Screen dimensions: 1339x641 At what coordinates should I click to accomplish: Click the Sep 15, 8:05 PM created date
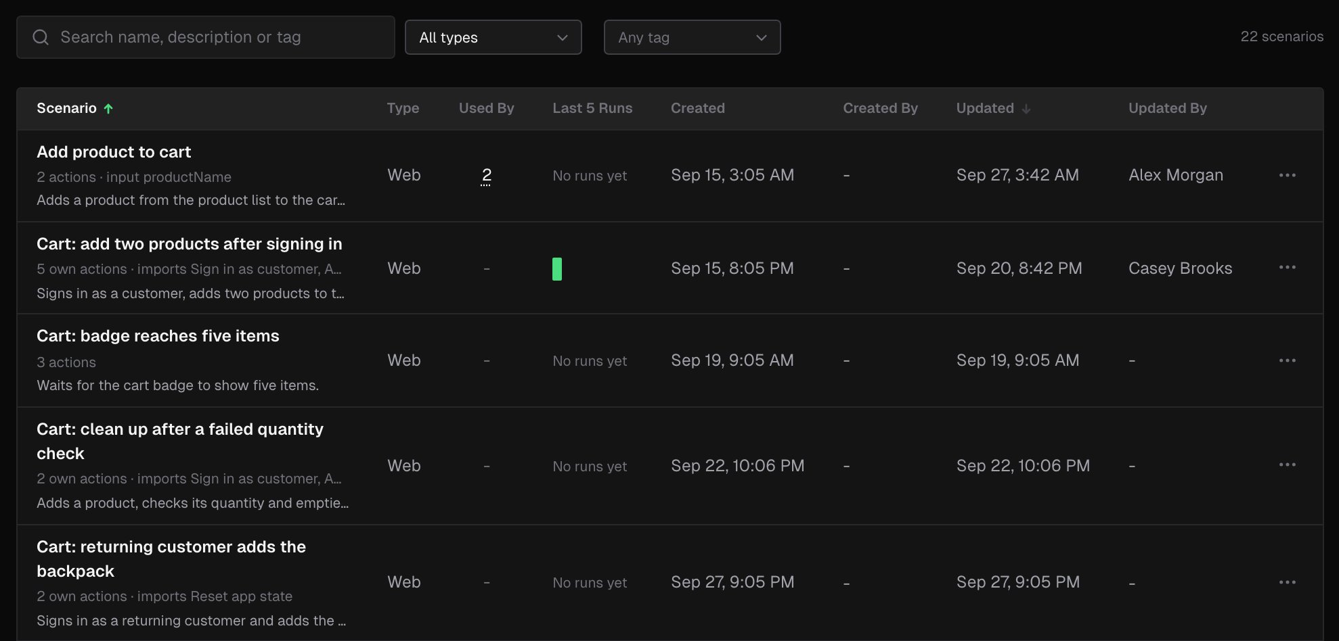click(732, 268)
